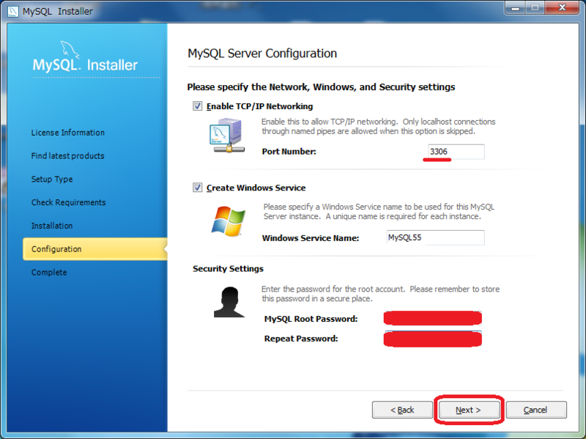Image resolution: width=586 pixels, height=439 pixels.
Task: Click the MySQL Installer title bar icon
Action: click(x=13, y=11)
